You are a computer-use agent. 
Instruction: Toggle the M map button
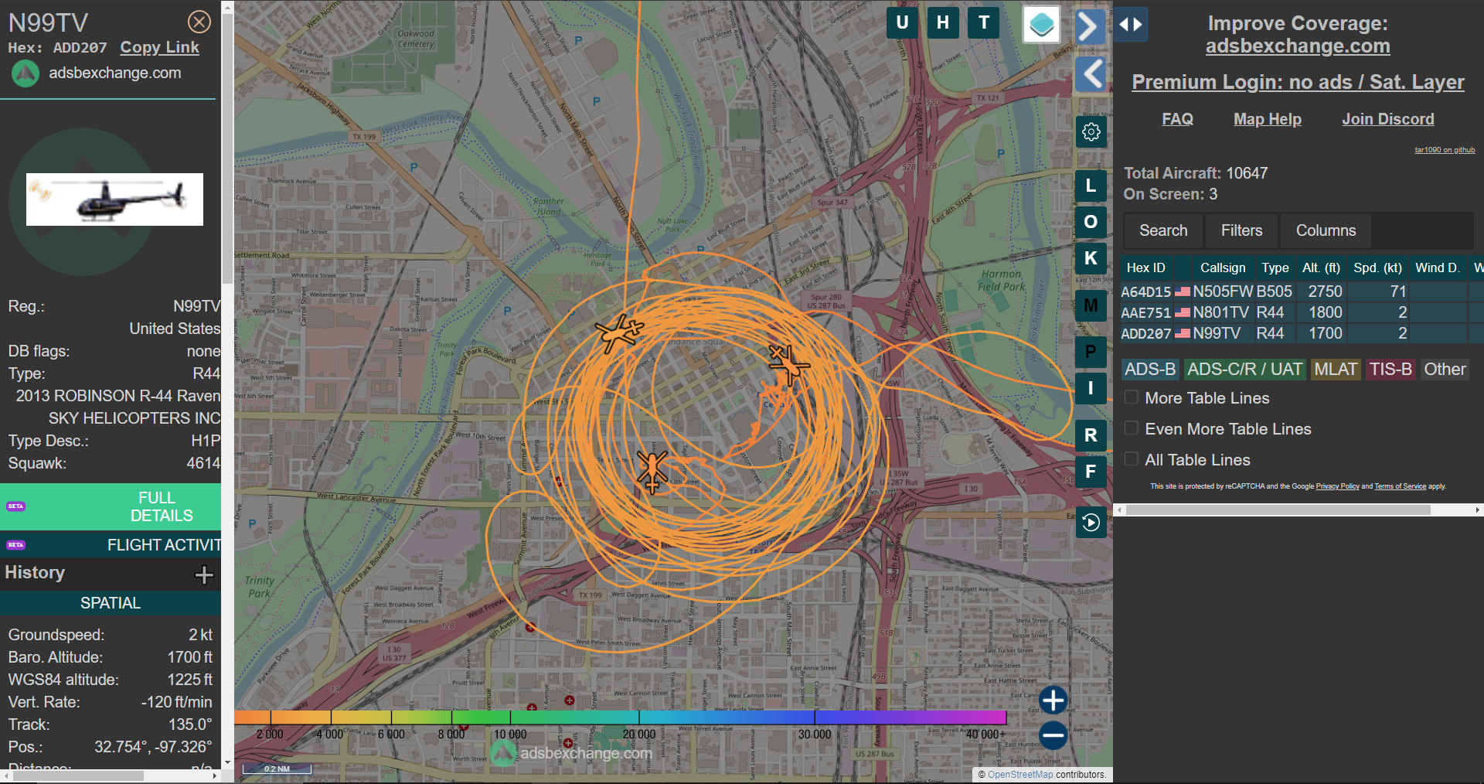pos(1091,305)
